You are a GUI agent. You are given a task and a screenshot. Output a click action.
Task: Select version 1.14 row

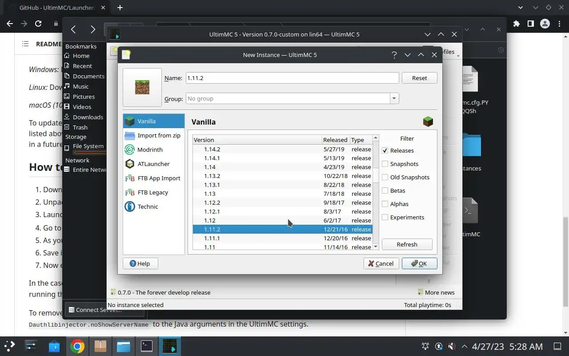282,167
